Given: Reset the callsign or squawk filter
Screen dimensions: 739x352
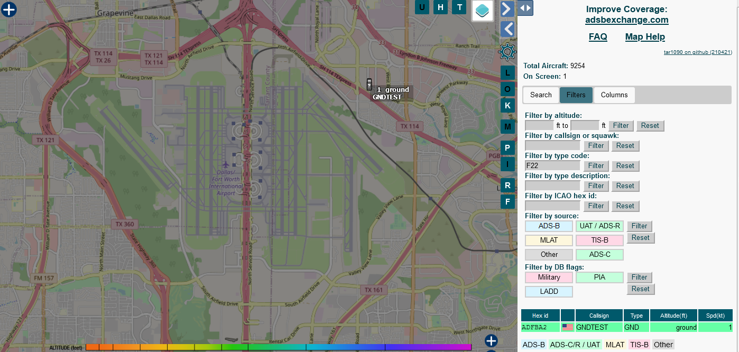Looking at the screenshot, I should [x=625, y=146].
